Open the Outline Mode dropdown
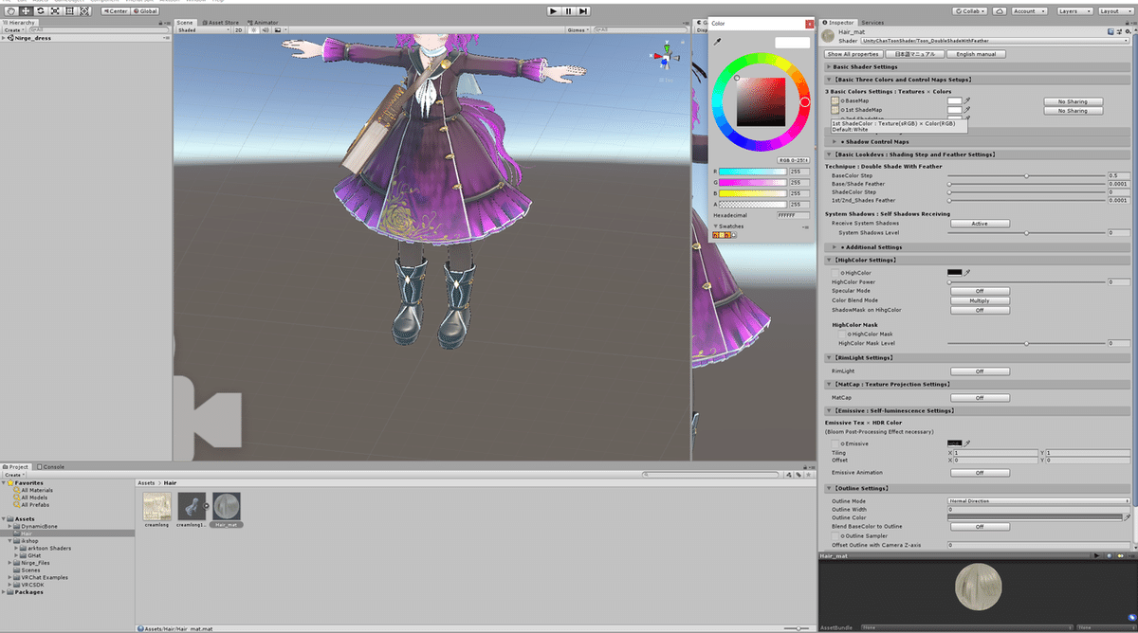This screenshot has width=1138, height=633. coord(1039,500)
